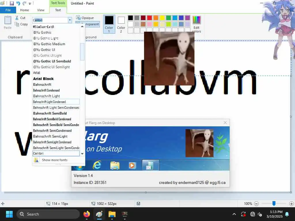Open the notification bell icon
This screenshot has width=295, height=221.
[x=287, y=214]
